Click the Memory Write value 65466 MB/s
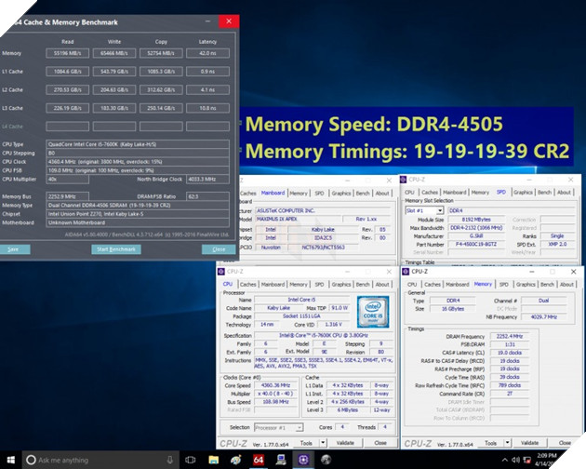 click(114, 53)
